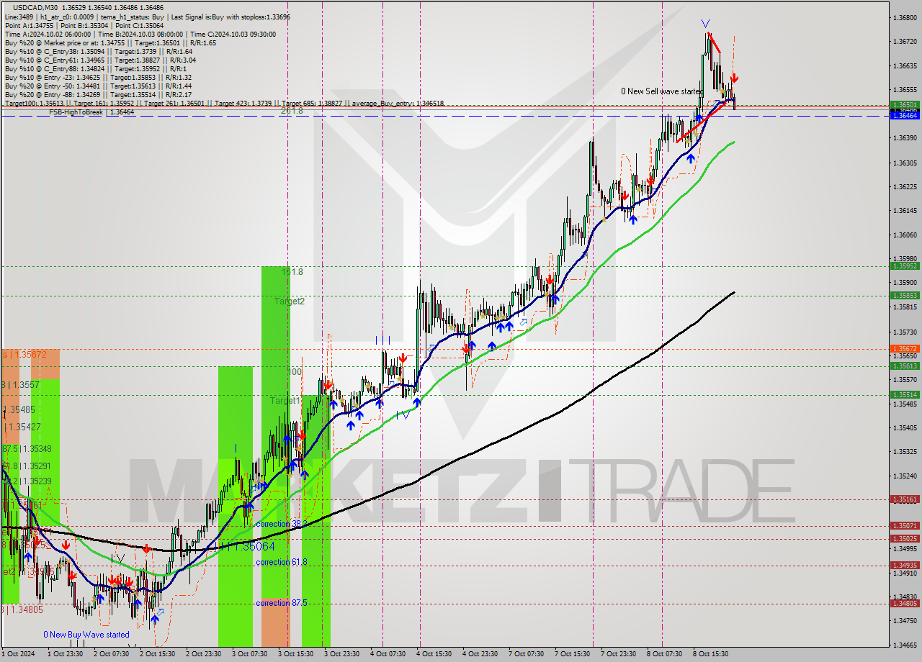Click the green 1.36501 price tag

pyautogui.click(x=905, y=105)
